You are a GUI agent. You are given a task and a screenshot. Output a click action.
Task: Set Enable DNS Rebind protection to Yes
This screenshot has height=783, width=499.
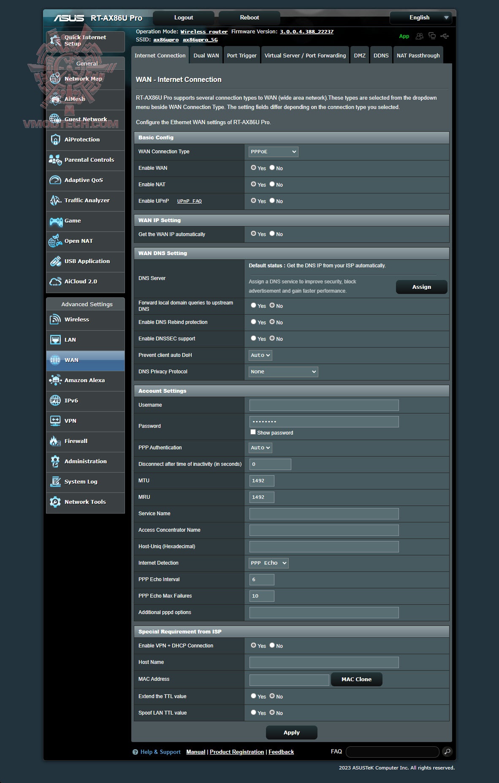(x=253, y=322)
